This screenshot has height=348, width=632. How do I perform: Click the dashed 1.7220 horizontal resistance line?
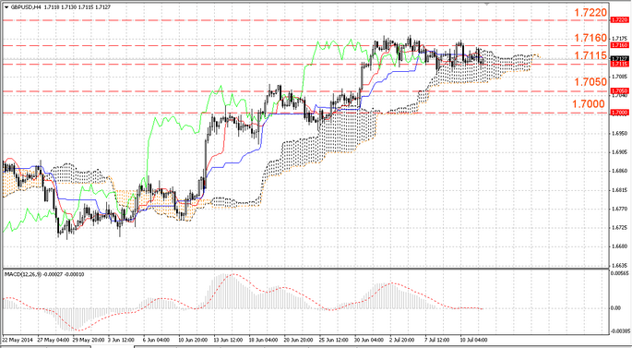click(305, 19)
